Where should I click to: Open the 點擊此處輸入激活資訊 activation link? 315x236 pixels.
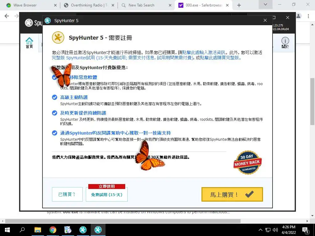click(x=204, y=53)
